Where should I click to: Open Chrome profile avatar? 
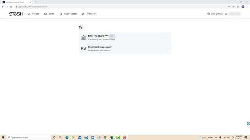pos(243,7)
